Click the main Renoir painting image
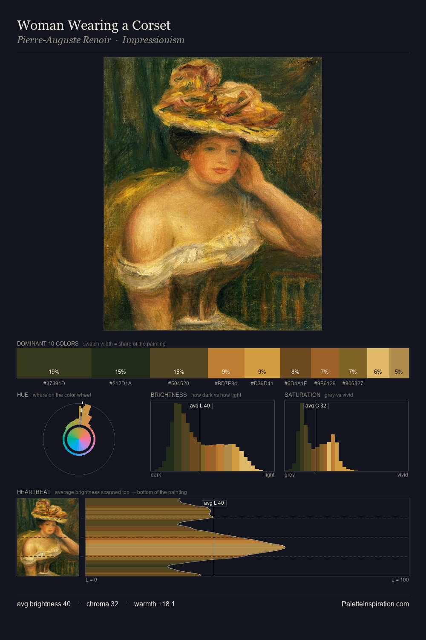Viewport: 426px width, 640px height. pyautogui.click(x=213, y=194)
